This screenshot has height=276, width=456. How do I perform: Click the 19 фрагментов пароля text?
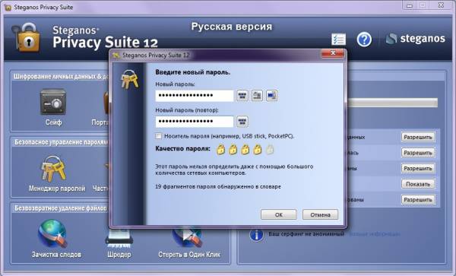tap(218, 186)
